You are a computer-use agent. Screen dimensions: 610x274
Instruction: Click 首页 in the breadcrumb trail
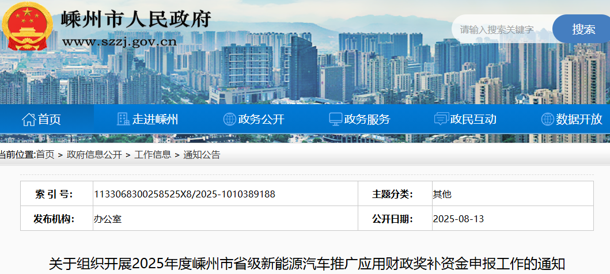click(x=45, y=154)
